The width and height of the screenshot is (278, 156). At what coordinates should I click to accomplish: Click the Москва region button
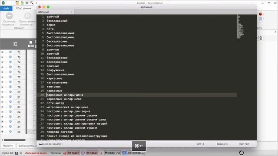113,153
